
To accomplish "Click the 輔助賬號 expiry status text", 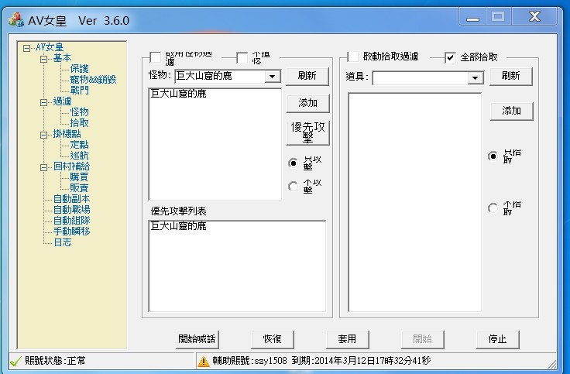I will (321, 361).
